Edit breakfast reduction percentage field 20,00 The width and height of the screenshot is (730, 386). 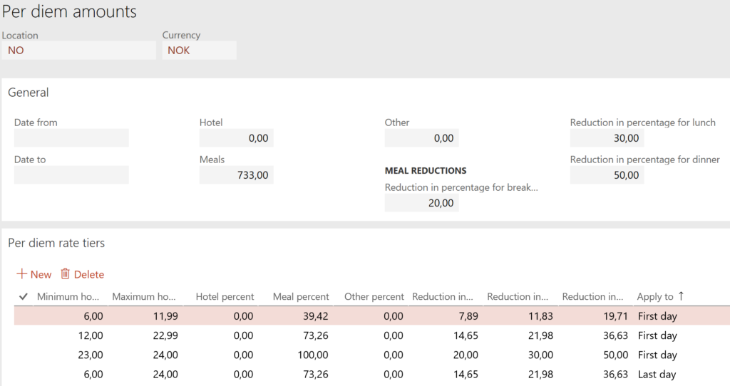(x=422, y=203)
